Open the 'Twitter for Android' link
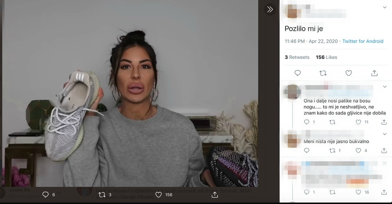This screenshot has height=204, width=392. coord(363,41)
